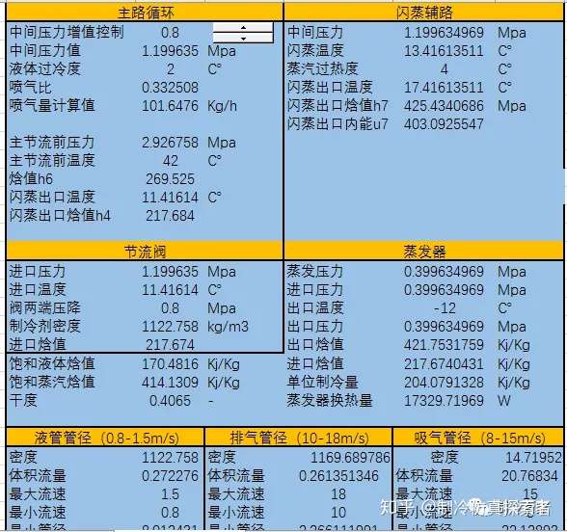Select the 0.8 value beside 中间压力增值控制

click(x=170, y=33)
